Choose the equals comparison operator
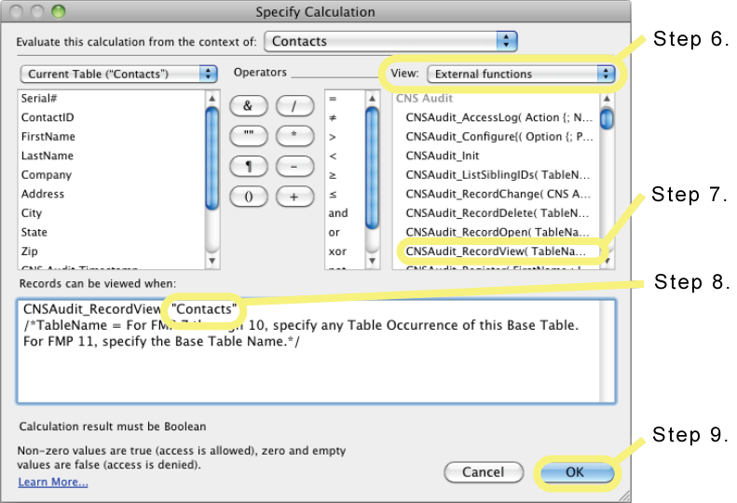Viewport: 737px width, 503px height. [x=333, y=99]
